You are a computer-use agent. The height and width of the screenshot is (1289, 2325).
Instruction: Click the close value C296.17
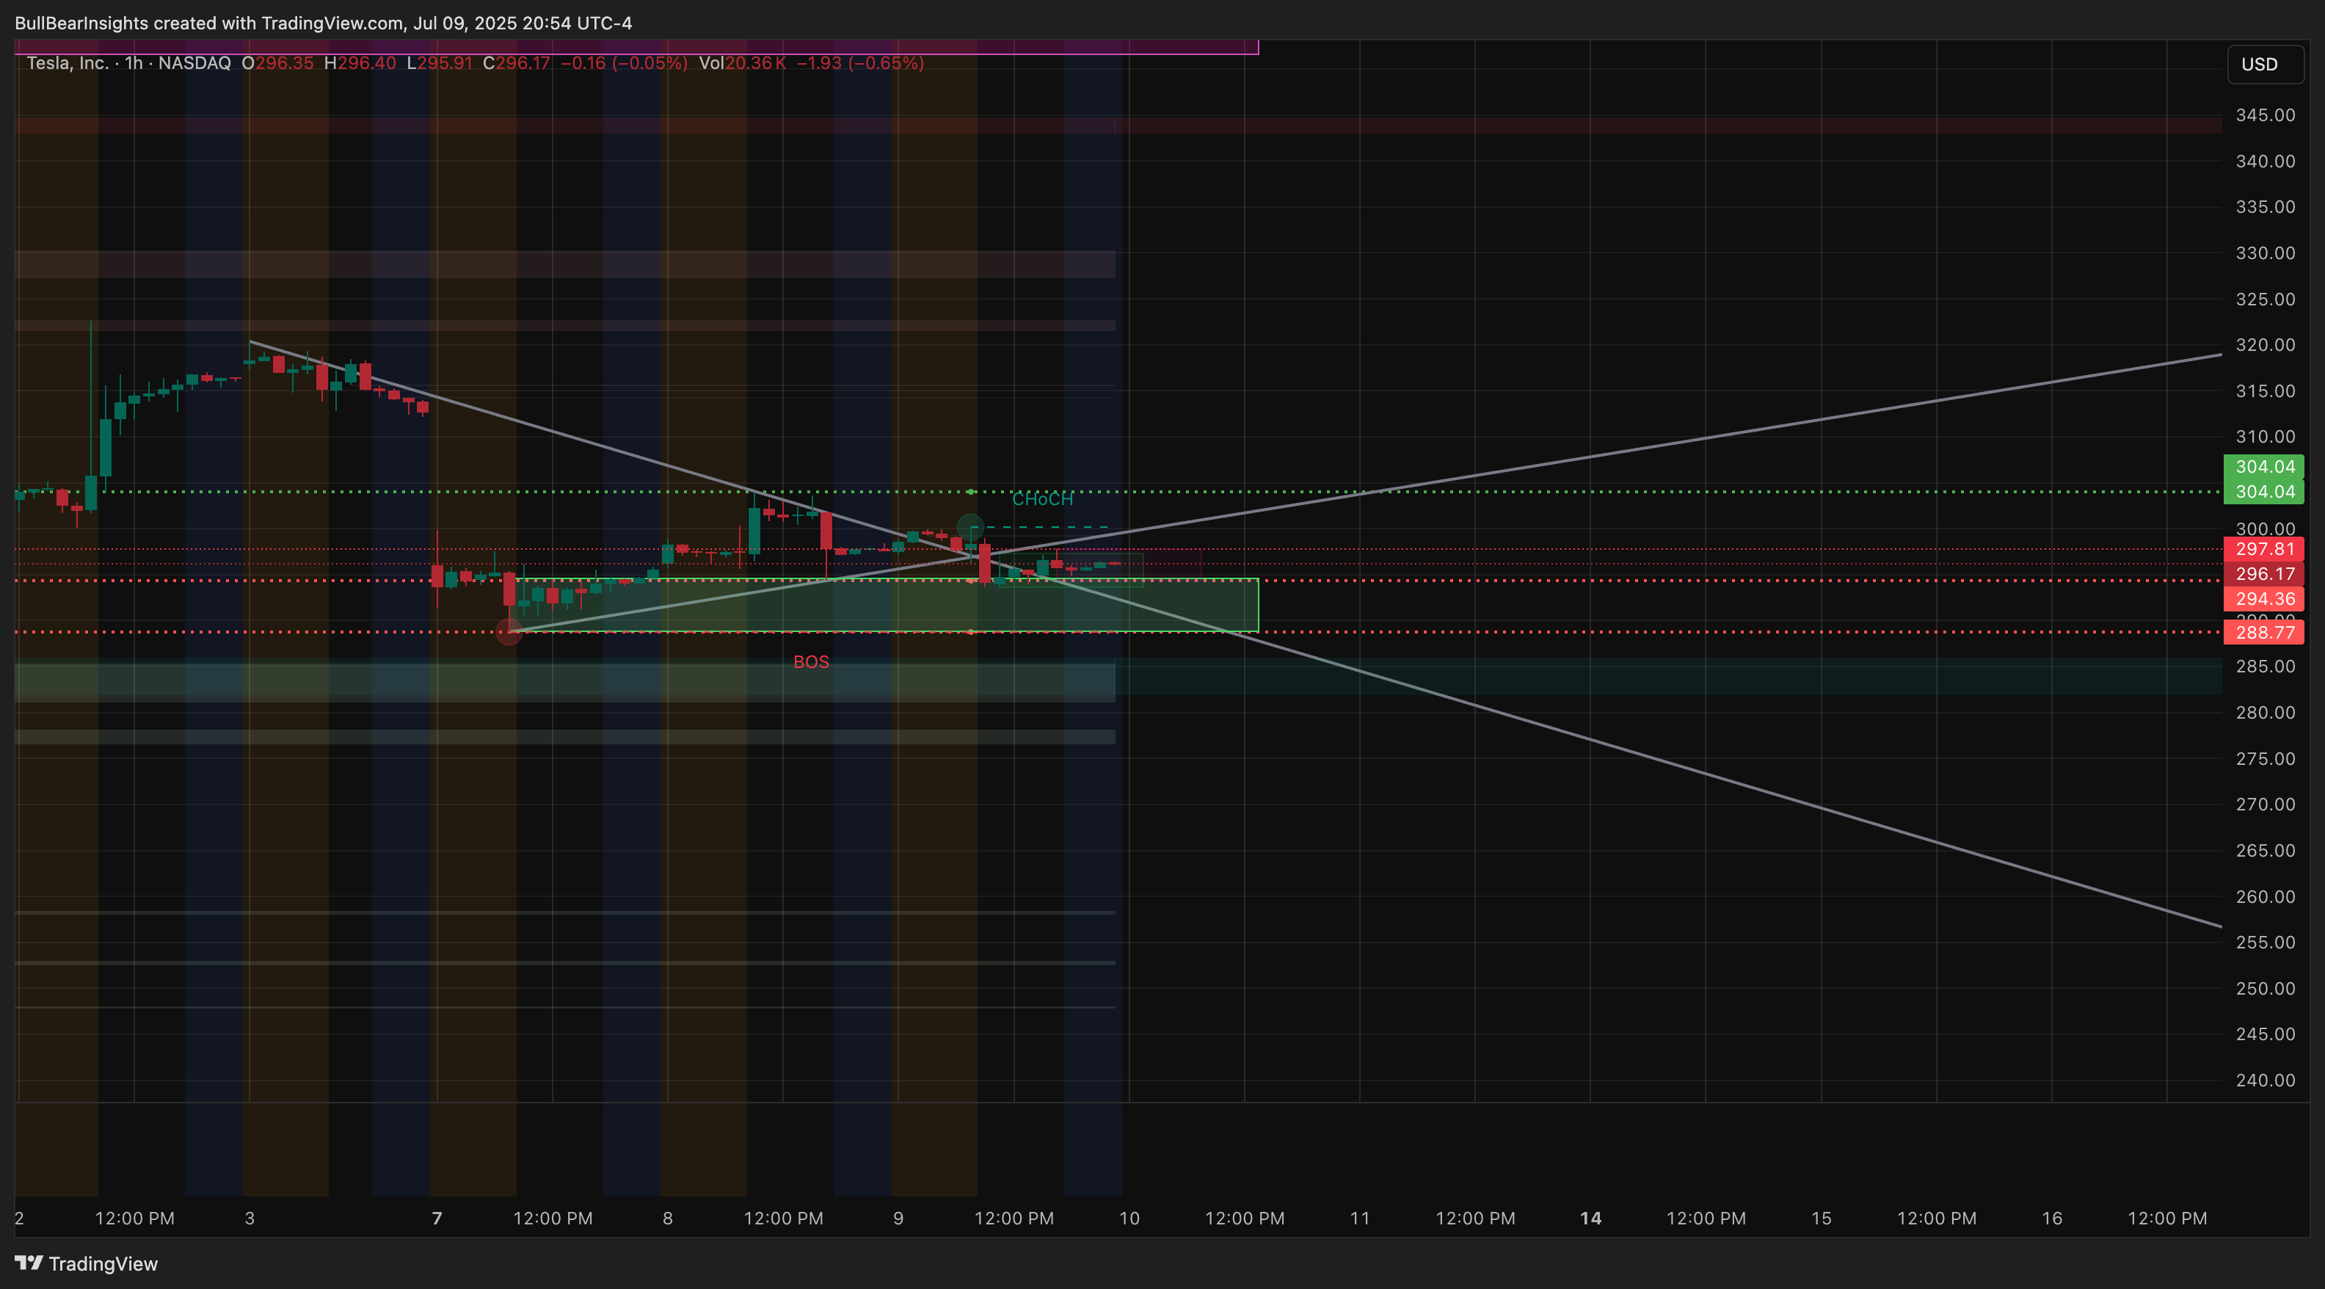point(516,63)
